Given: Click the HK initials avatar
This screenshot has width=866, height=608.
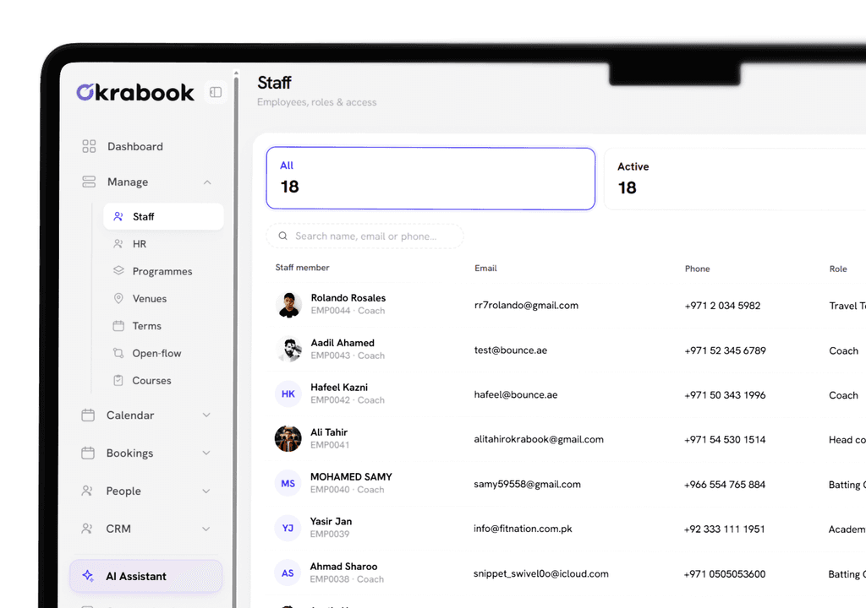Looking at the screenshot, I should pyautogui.click(x=288, y=394).
